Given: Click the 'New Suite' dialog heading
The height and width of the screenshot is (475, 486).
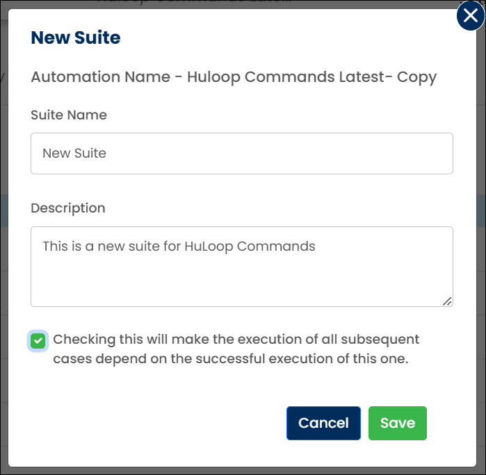Looking at the screenshot, I should pos(76,37).
